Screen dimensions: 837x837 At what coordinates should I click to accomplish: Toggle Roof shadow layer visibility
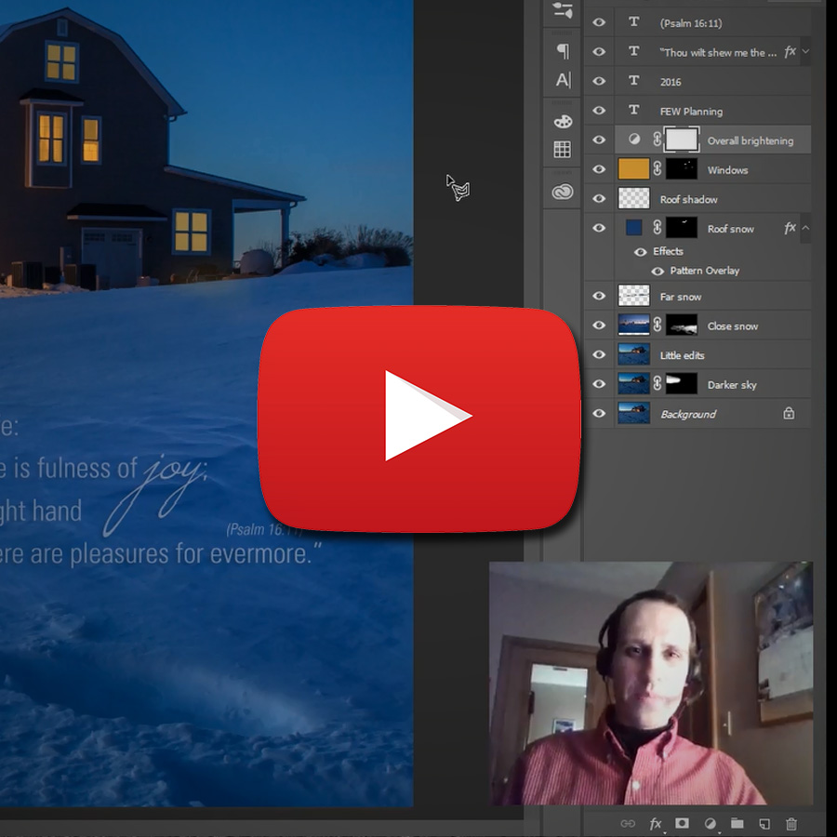coord(599,199)
